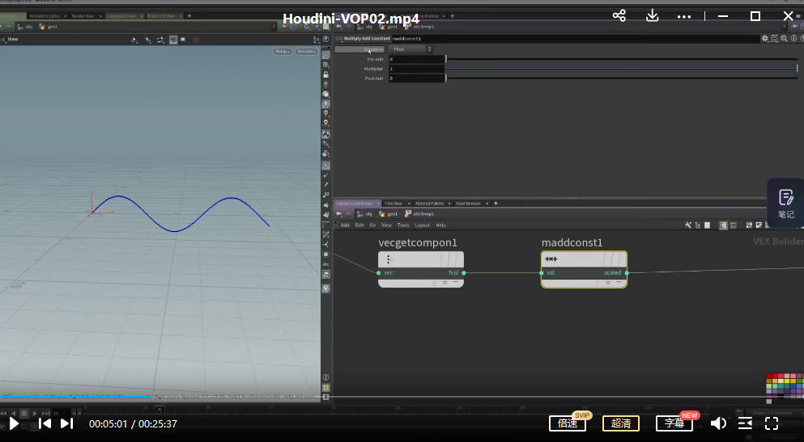Mute the video volume speaker icon

pyautogui.click(x=718, y=423)
